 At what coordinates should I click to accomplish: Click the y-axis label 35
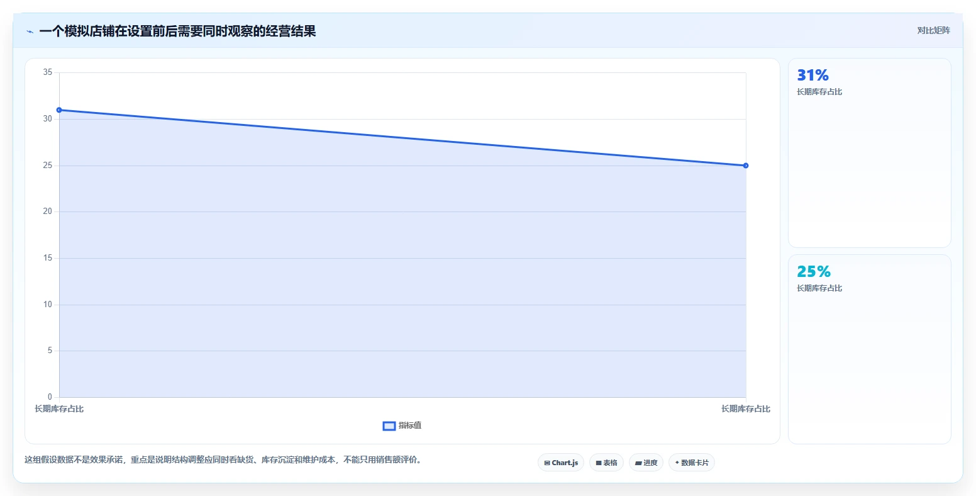coord(48,72)
